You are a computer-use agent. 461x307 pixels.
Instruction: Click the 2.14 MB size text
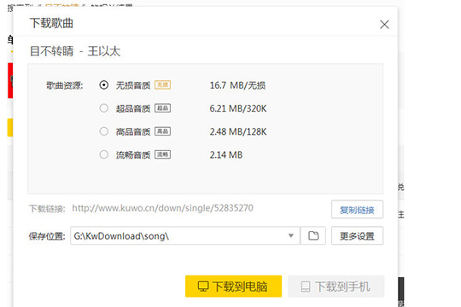point(226,155)
